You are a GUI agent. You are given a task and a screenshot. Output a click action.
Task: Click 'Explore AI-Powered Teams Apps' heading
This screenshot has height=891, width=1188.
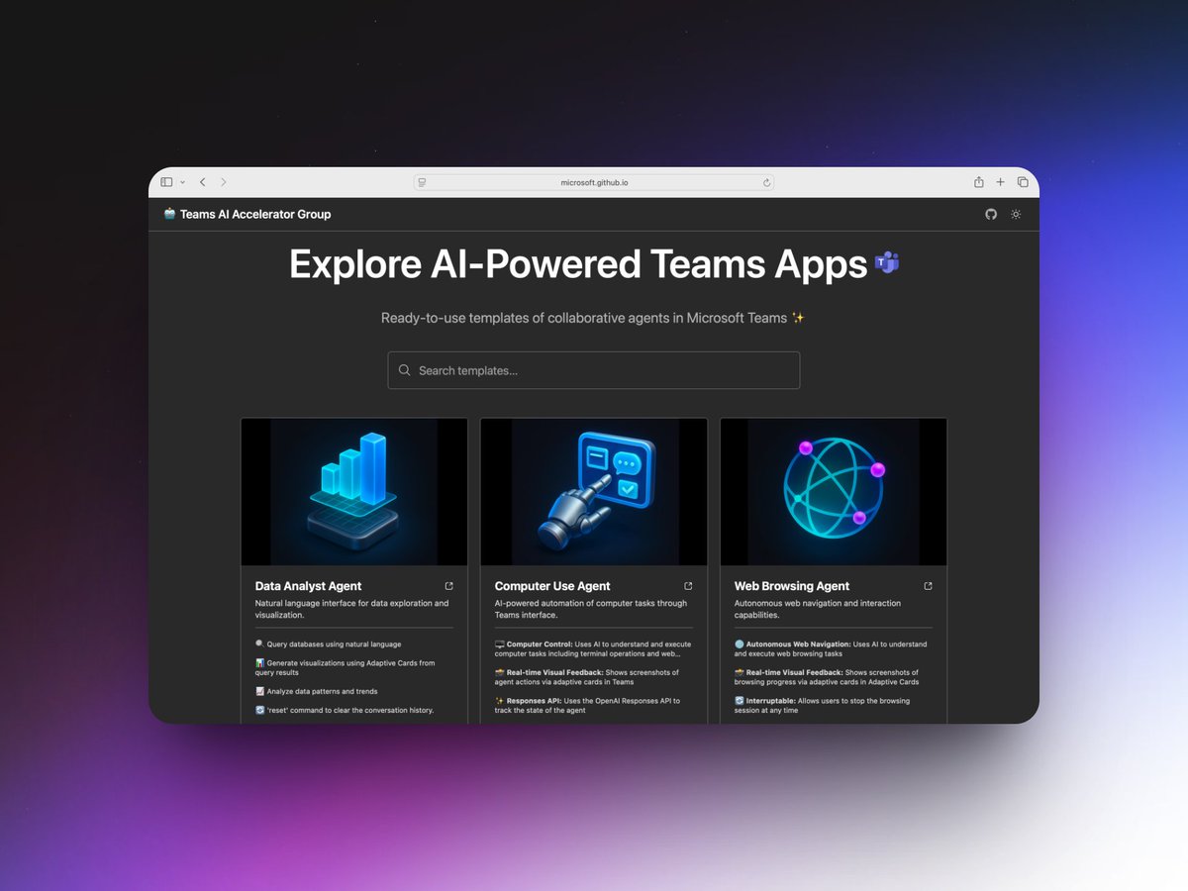click(x=578, y=264)
